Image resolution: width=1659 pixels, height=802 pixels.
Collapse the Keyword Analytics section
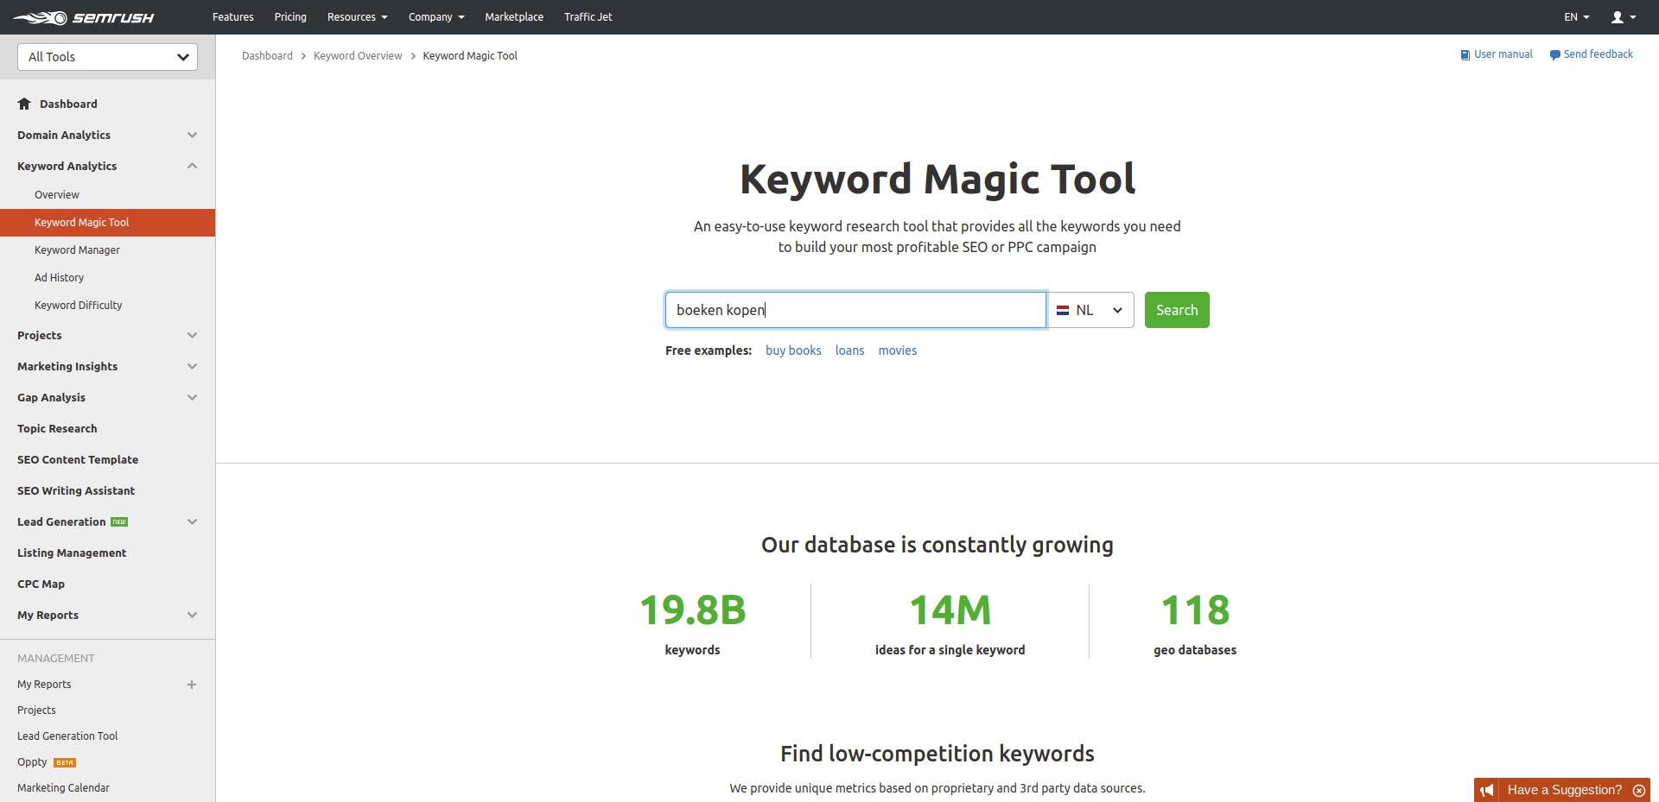tap(193, 166)
